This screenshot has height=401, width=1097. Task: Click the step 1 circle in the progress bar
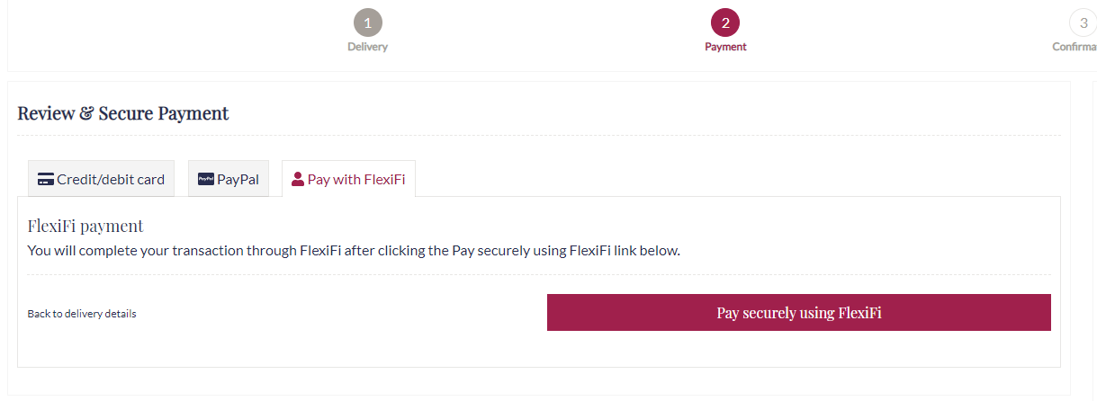[x=367, y=22]
